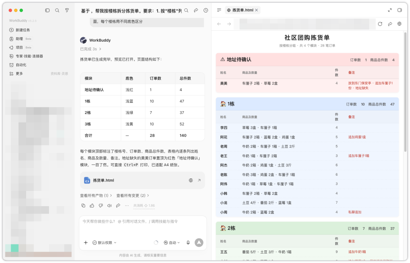This screenshot has height=263, width=410.
Task: Share the response arrow icon
Action: pos(118,206)
